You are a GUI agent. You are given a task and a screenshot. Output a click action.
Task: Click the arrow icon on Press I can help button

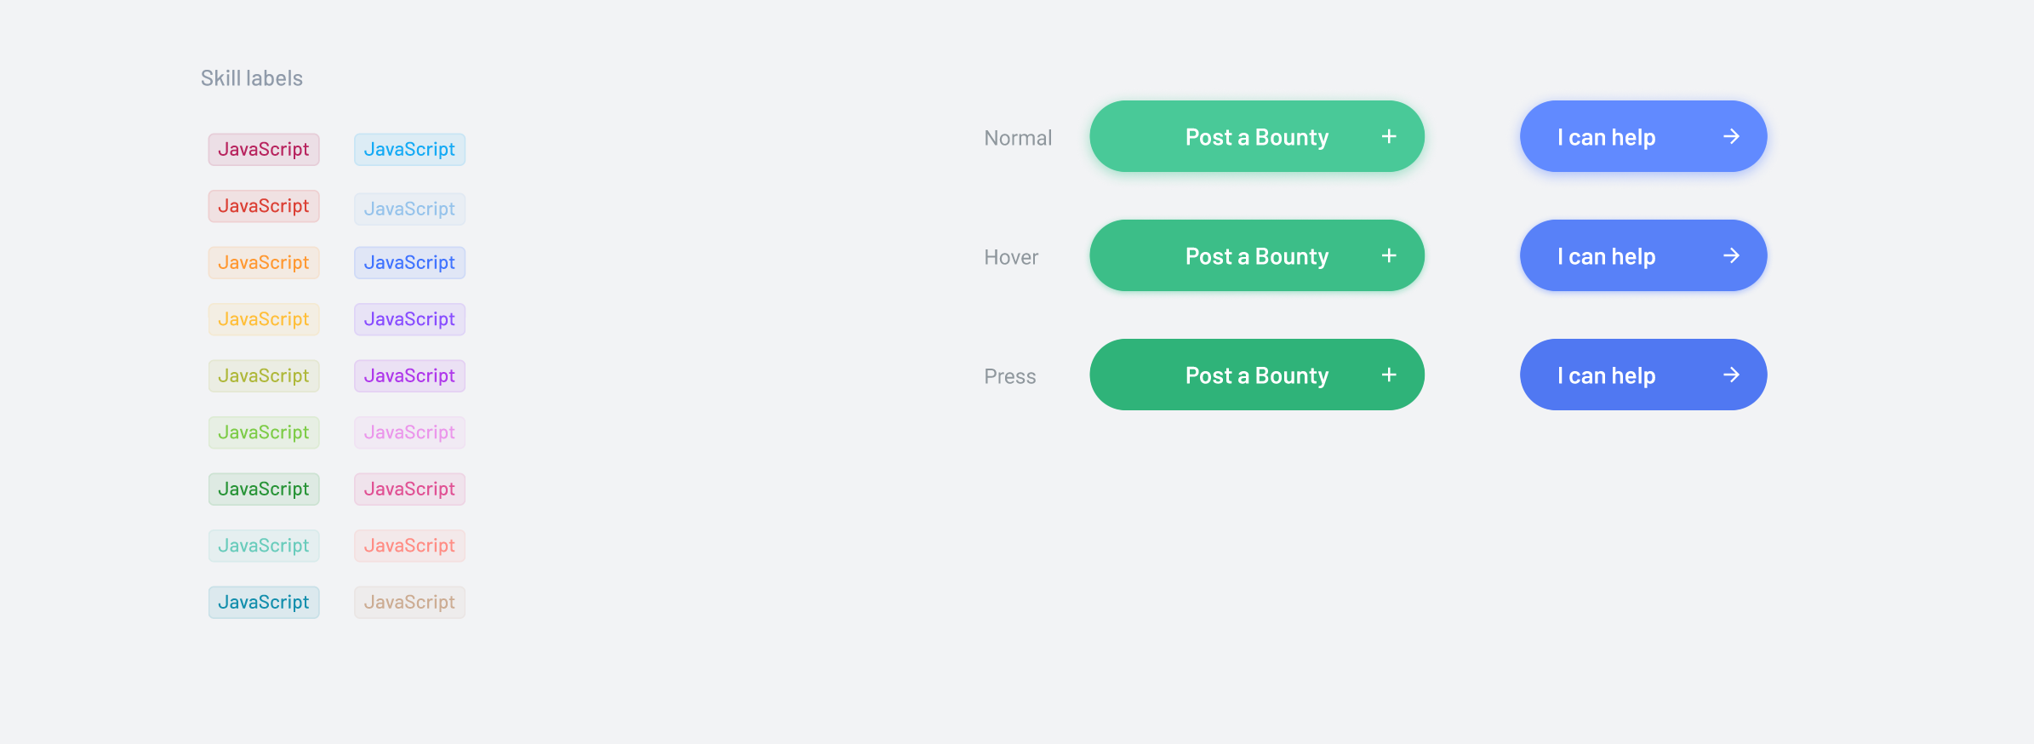coord(1733,375)
